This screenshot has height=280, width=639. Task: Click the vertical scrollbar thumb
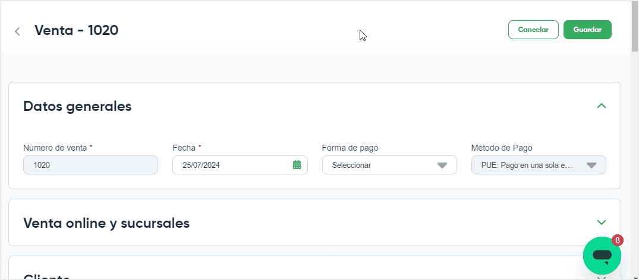coord(634,27)
